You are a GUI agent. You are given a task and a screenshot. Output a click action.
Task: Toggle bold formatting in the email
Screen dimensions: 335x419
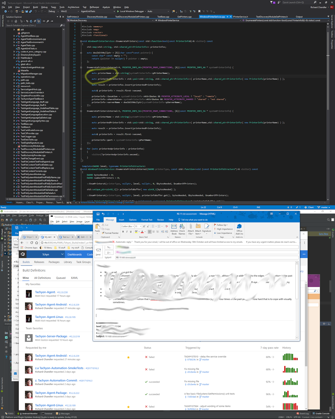tap(123, 232)
